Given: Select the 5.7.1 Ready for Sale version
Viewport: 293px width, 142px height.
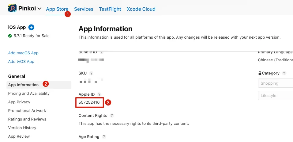Looking at the screenshot, I should point(31,36).
